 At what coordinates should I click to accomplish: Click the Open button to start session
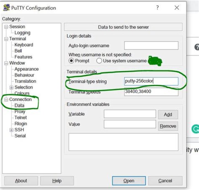click(x=129, y=181)
